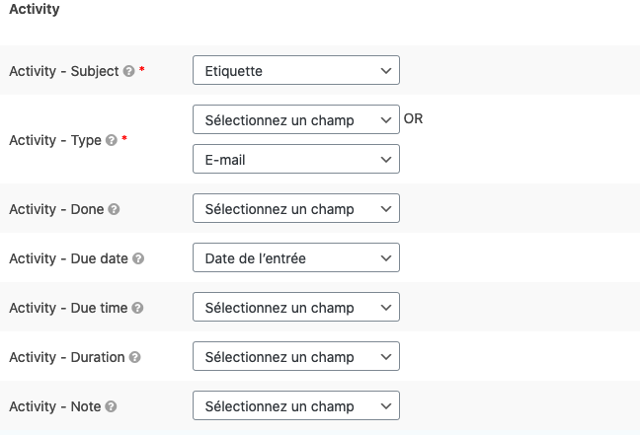640x435 pixels.
Task: Open the Date de l'entrée dropdown
Action: pyautogui.click(x=296, y=257)
